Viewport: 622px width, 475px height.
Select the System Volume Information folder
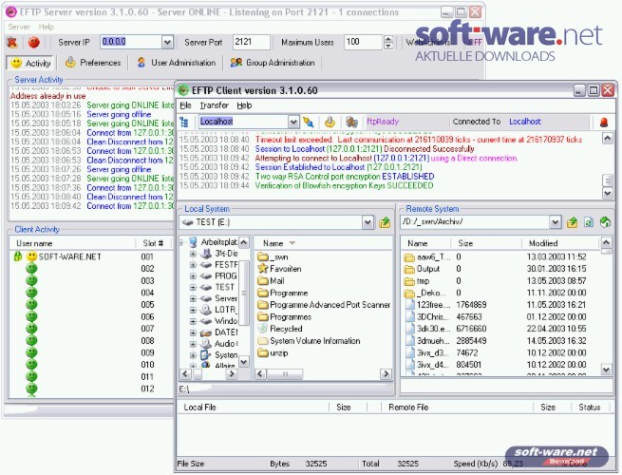[x=309, y=341]
